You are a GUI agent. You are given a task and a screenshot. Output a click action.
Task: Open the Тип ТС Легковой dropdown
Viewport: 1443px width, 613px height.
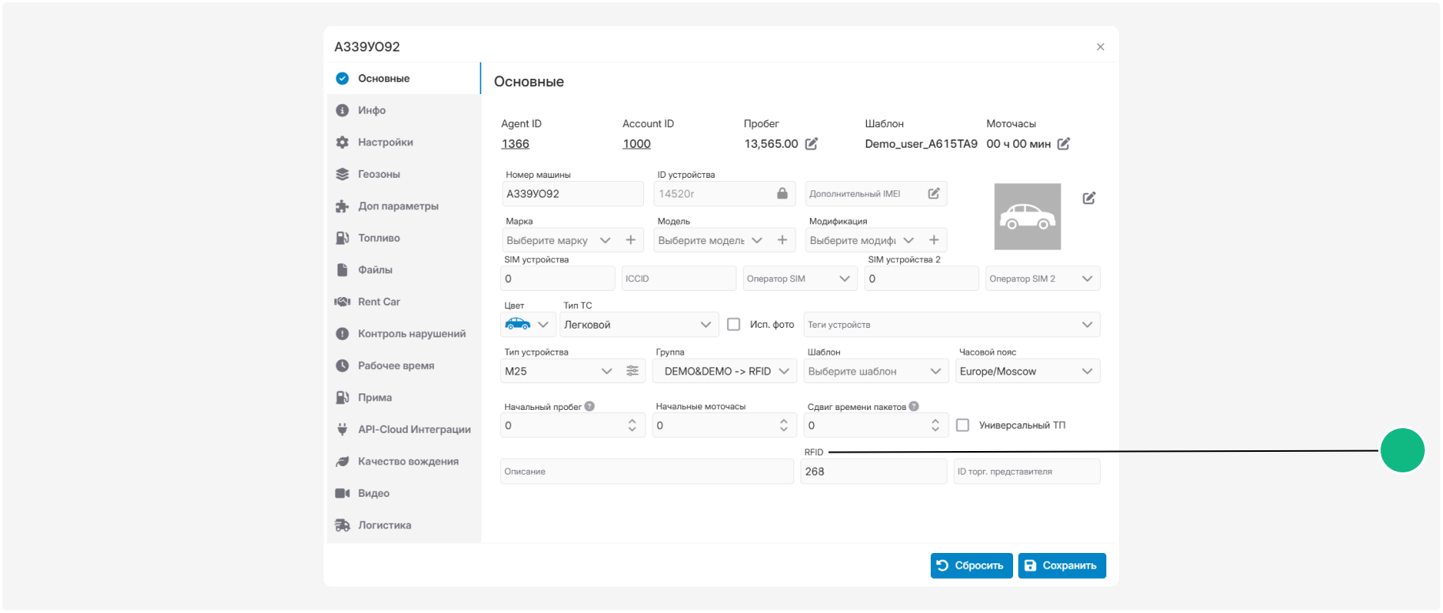click(x=639, y=325)
